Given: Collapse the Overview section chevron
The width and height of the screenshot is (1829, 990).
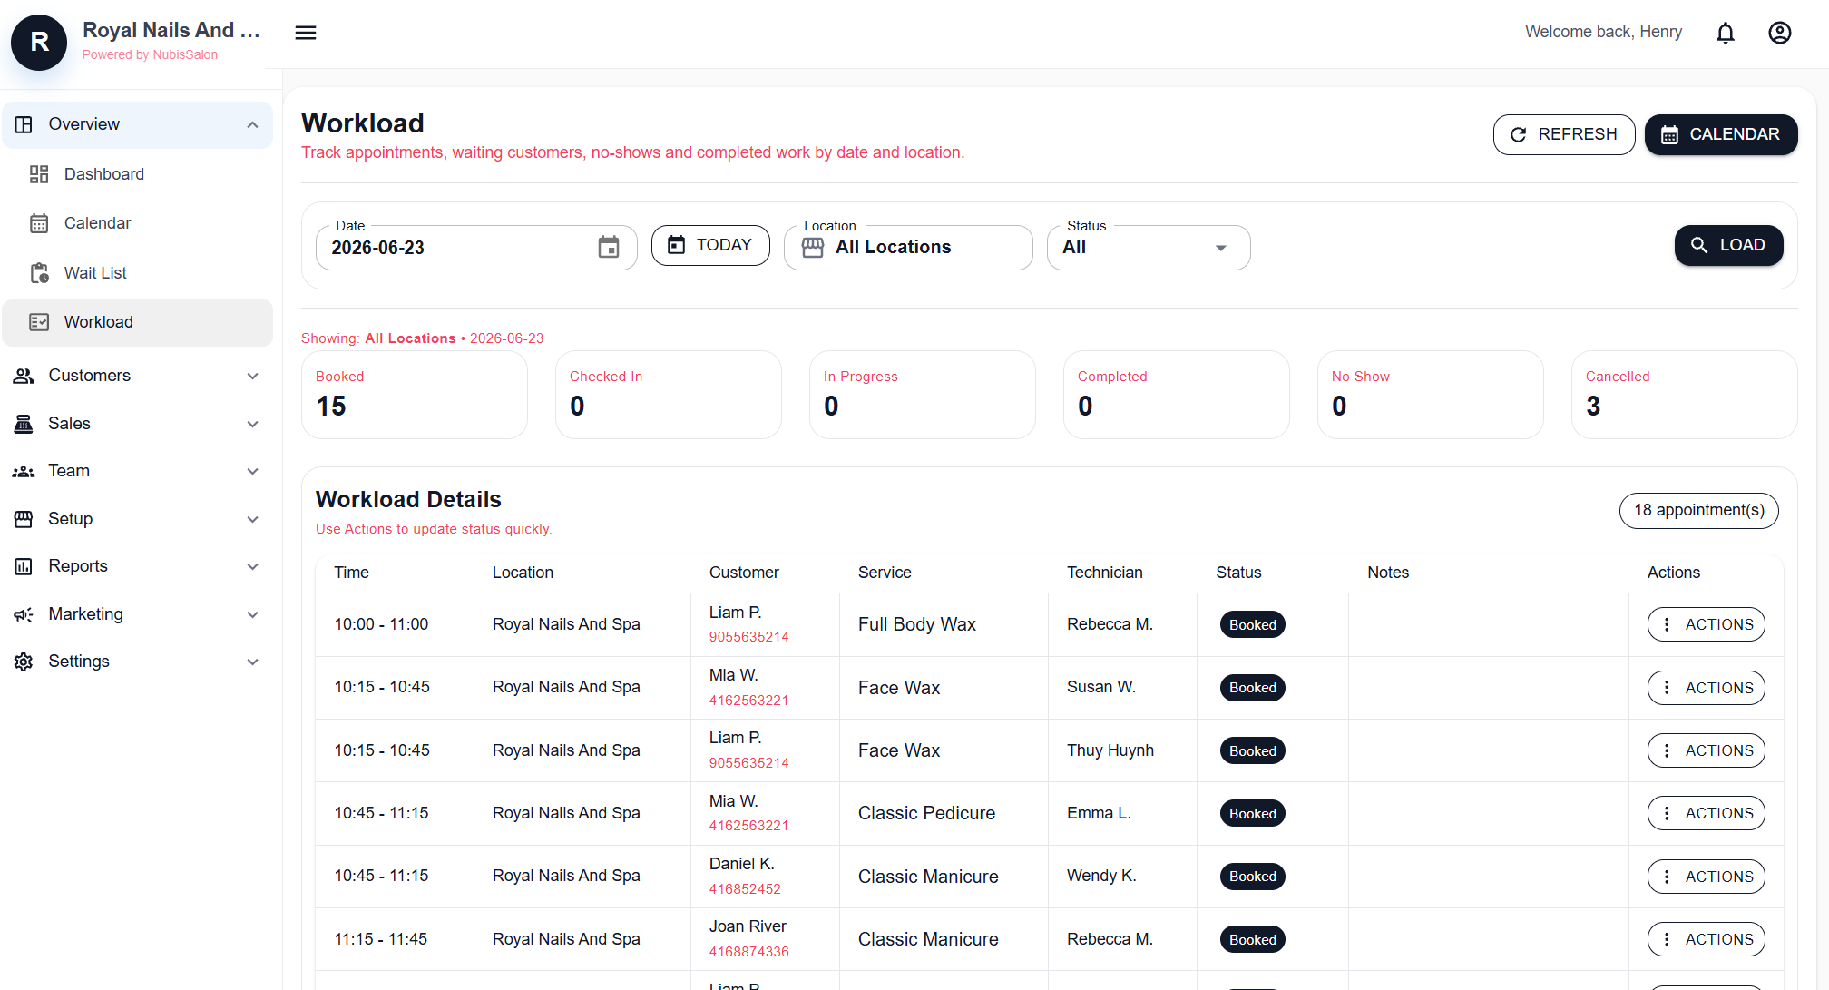Looking at the screenshot, I should coord(253,125).
